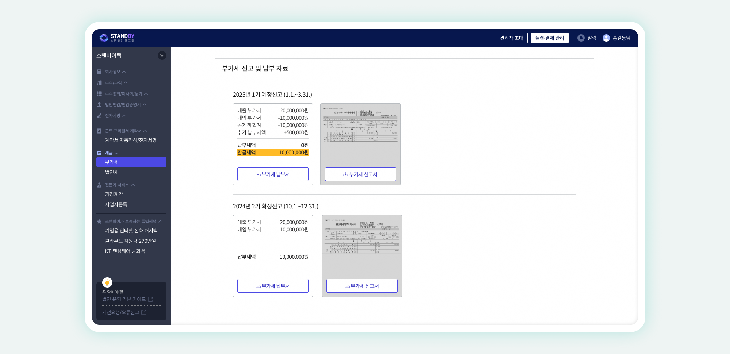Toggle the 주주/주식 section chevron
This screenshot has height=354, width=730.
point(126,83)
